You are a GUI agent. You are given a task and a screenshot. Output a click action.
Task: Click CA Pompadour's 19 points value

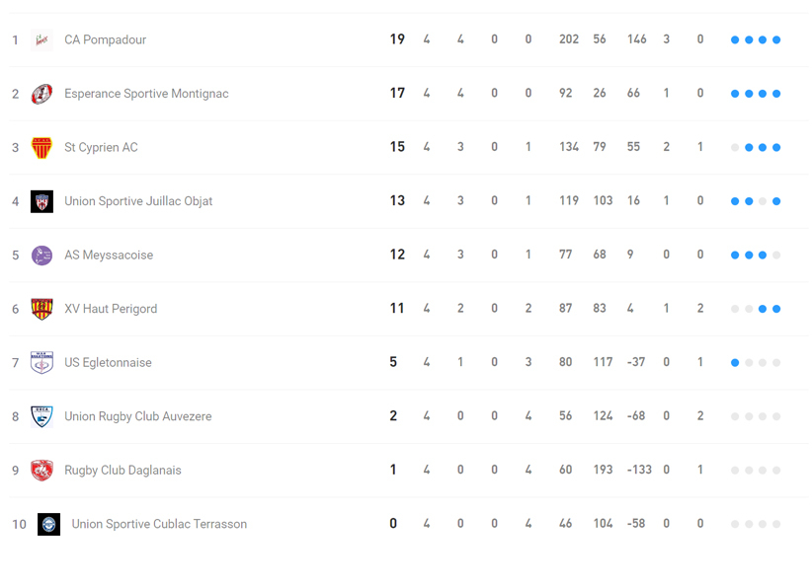pos(397,40)
